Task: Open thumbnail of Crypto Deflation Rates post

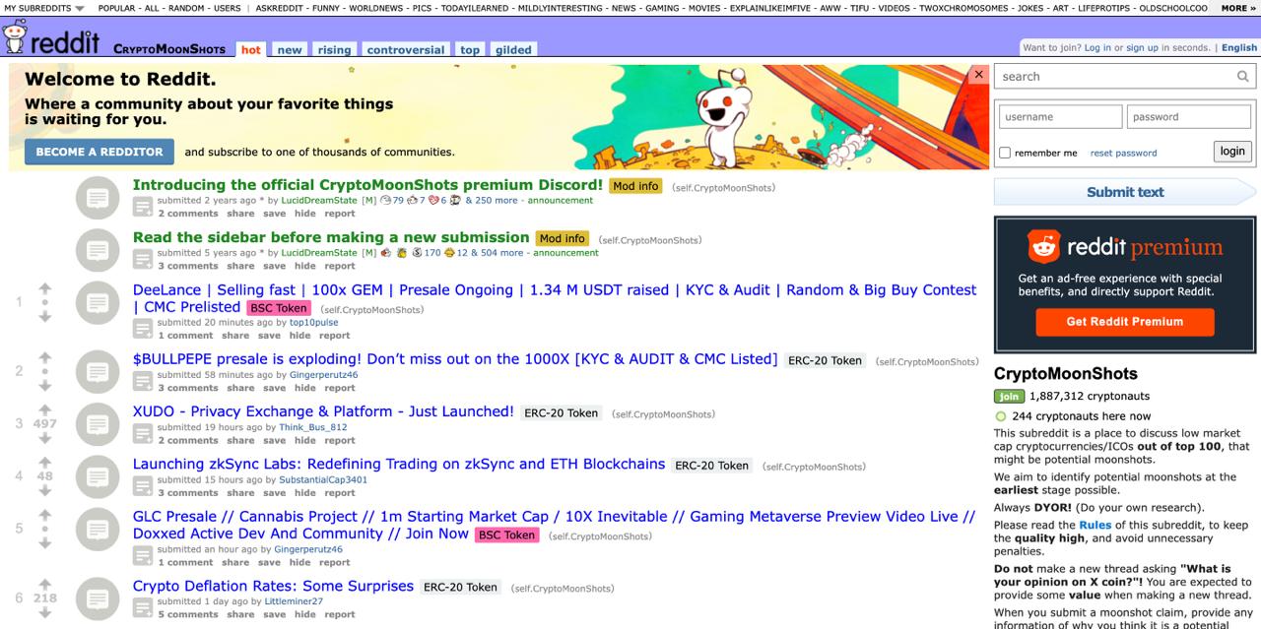Action: click(x=97, y=598)
